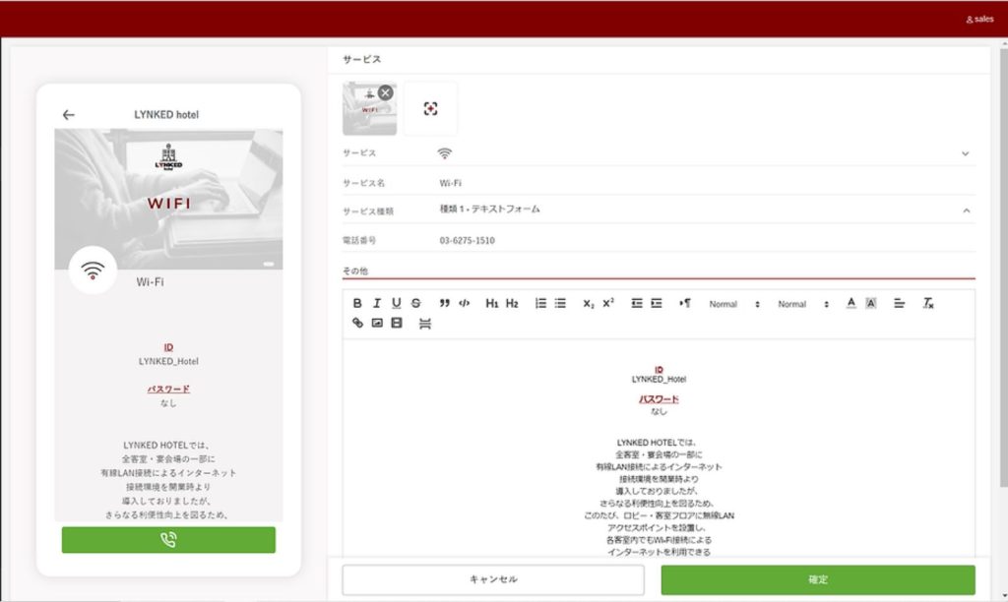Screen dimensions: 1008x602
Task: Click the page vertical scrollbar
Action: 1003,267
